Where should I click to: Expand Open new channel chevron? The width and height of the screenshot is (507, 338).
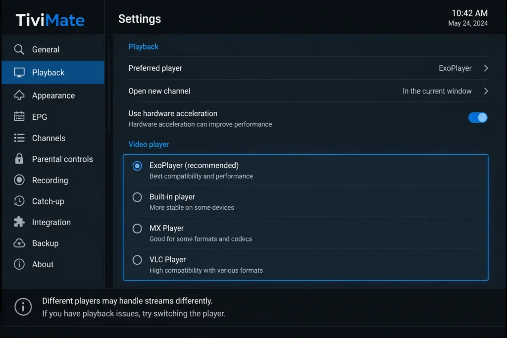point(486,91)
